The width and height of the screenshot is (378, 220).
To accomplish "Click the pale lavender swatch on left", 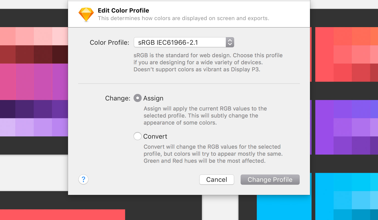I will [x=8, y=127].
